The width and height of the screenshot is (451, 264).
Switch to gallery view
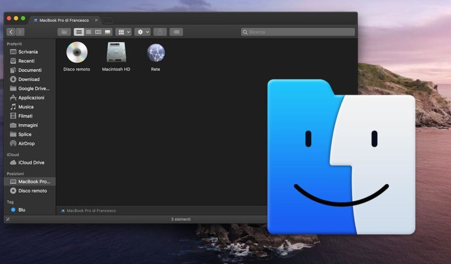tap(108, 32)
